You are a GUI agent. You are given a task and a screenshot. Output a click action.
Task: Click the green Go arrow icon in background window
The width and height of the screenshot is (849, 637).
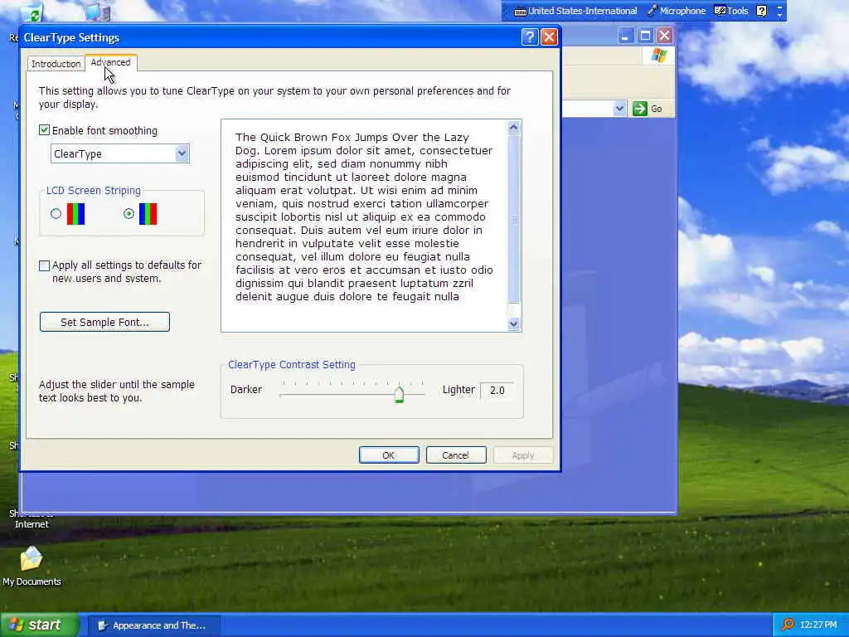[x=639, y=109]
